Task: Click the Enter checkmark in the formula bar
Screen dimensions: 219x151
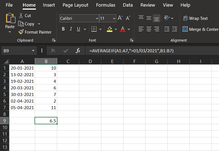Action: [66, 51]
